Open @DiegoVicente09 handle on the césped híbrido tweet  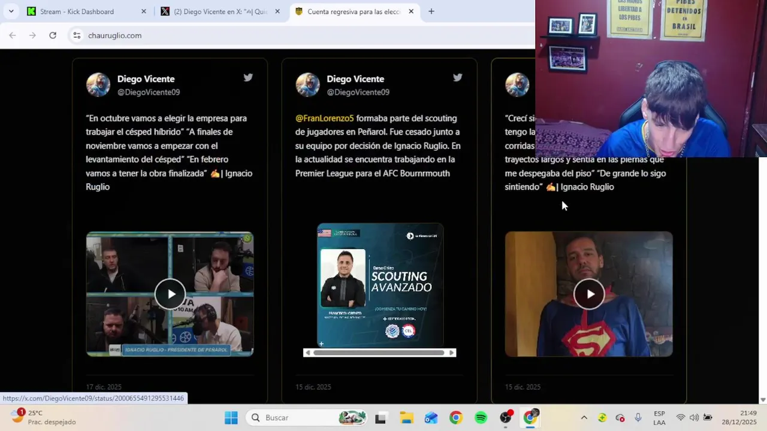(x=148, y=92)
